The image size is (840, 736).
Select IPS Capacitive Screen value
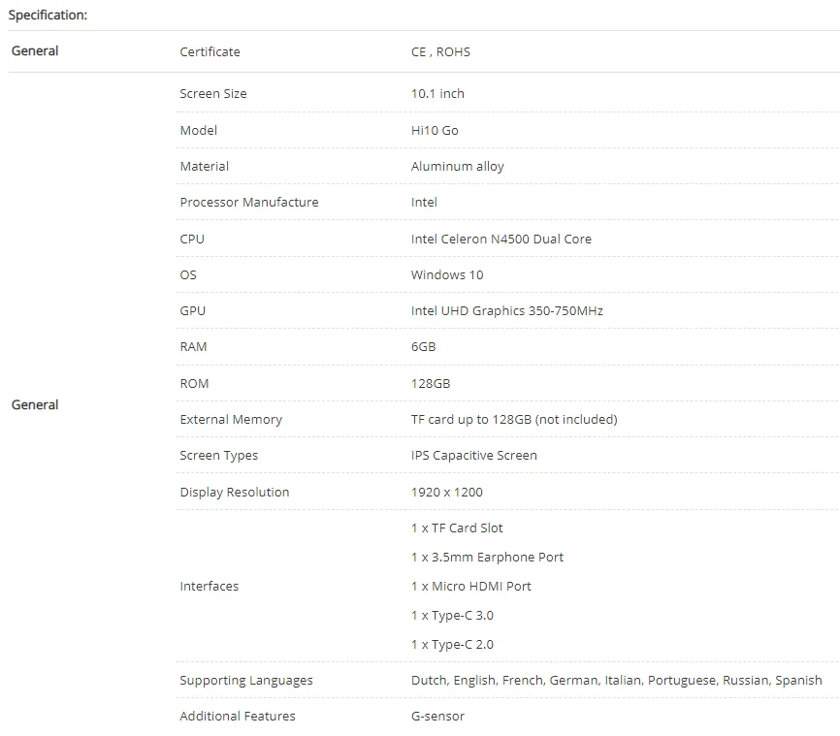[473, 455]
